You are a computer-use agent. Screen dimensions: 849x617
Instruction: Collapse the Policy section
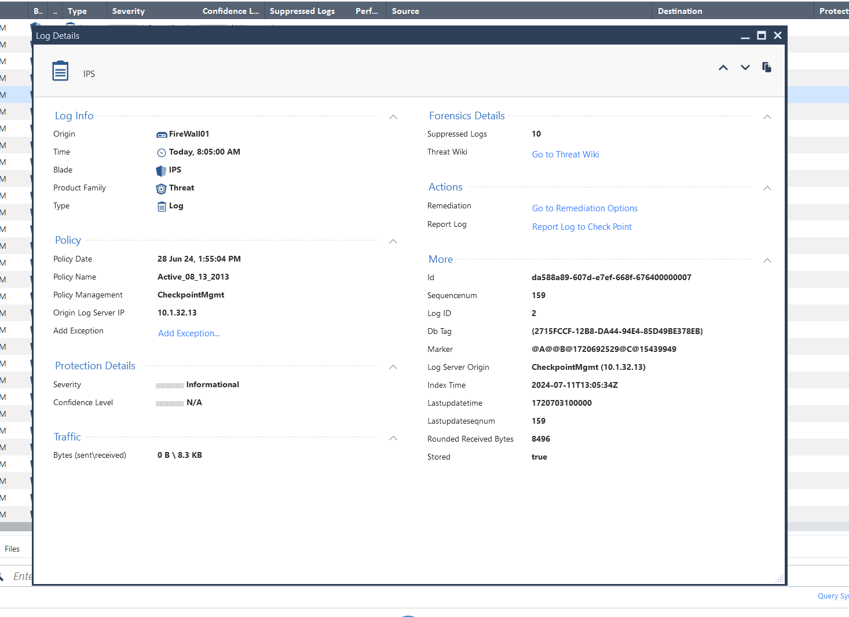(393, 241)
